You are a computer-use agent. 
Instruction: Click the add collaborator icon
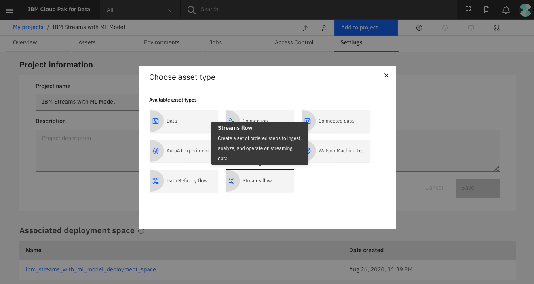coord(325,28)
